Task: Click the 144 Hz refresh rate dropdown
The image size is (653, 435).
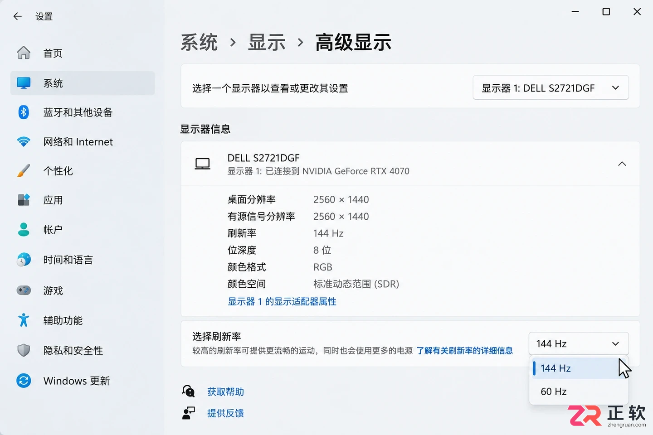Action: [x=579, y=343]
